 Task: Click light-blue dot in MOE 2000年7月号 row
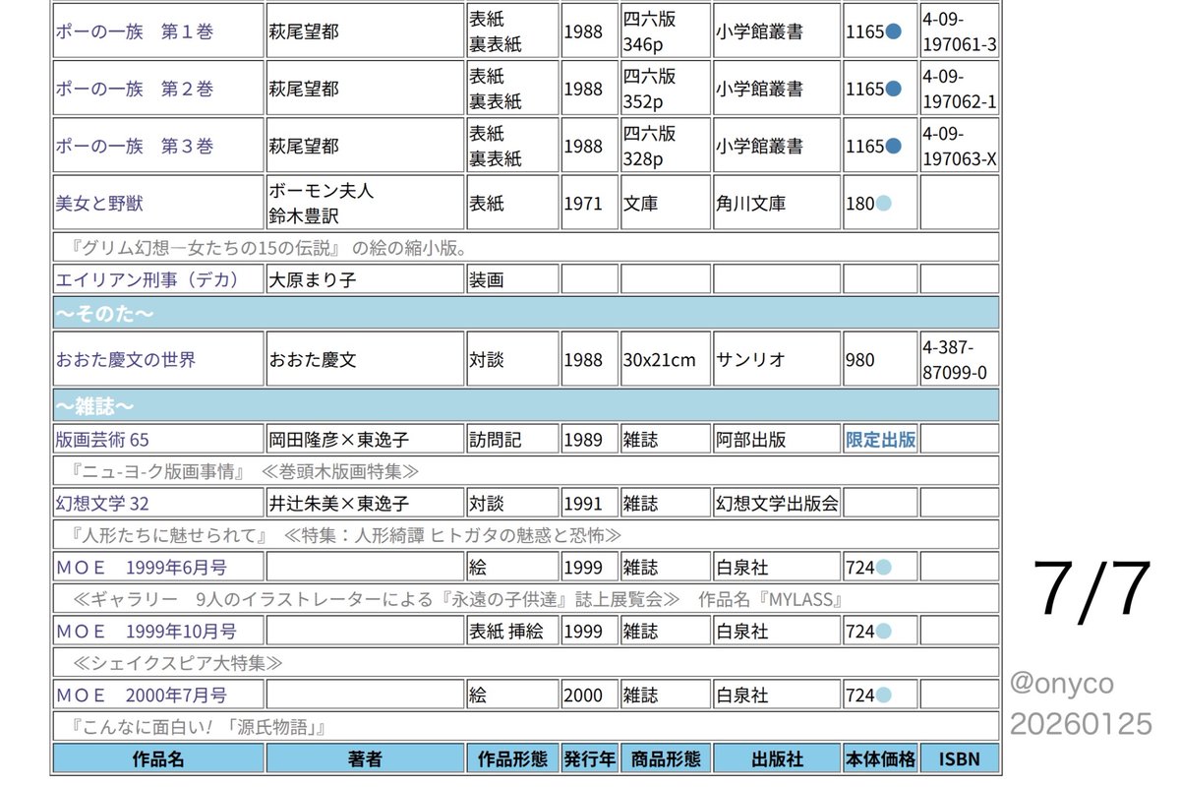coord(883,695)
